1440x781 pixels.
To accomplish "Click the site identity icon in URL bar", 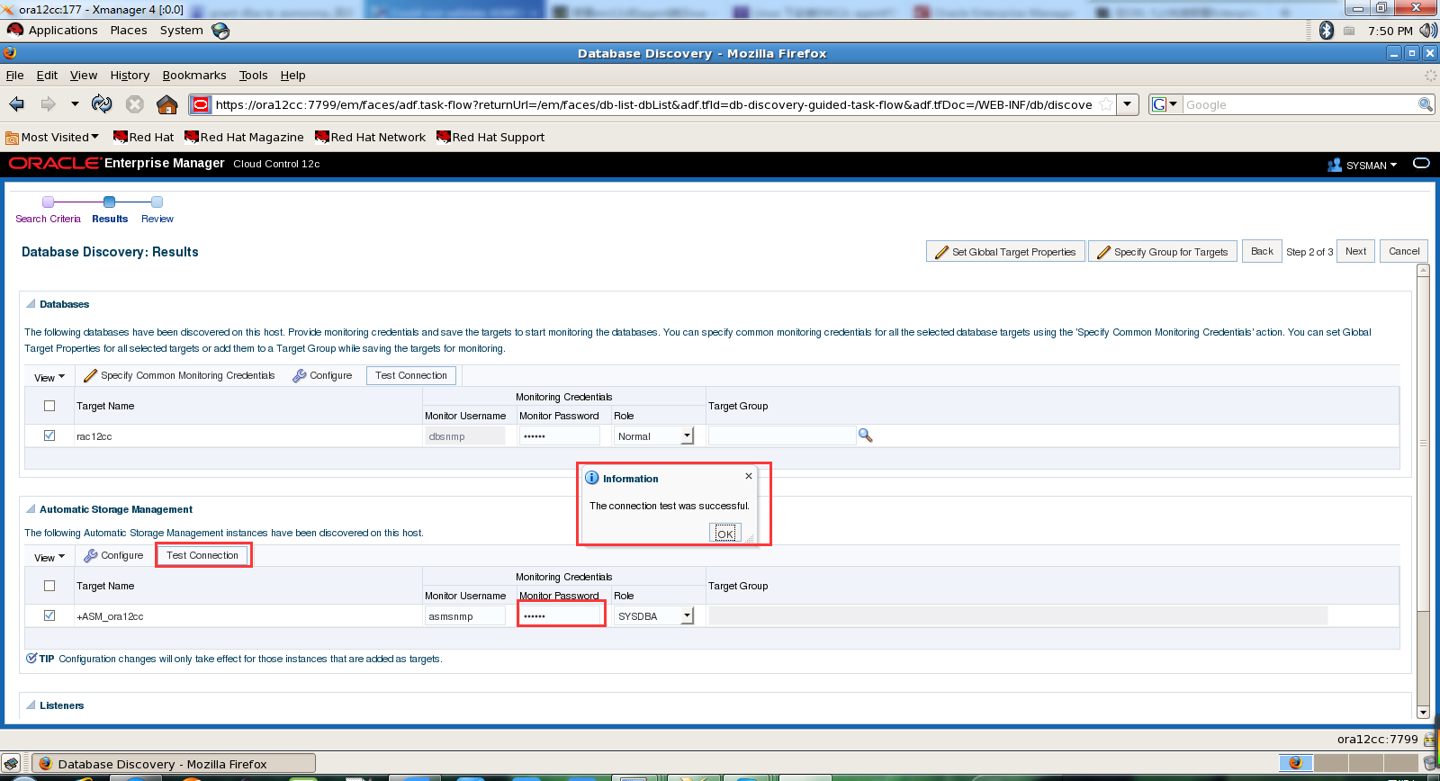I will (x=201, y=104).
